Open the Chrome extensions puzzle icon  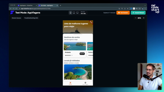click(137, 8)
